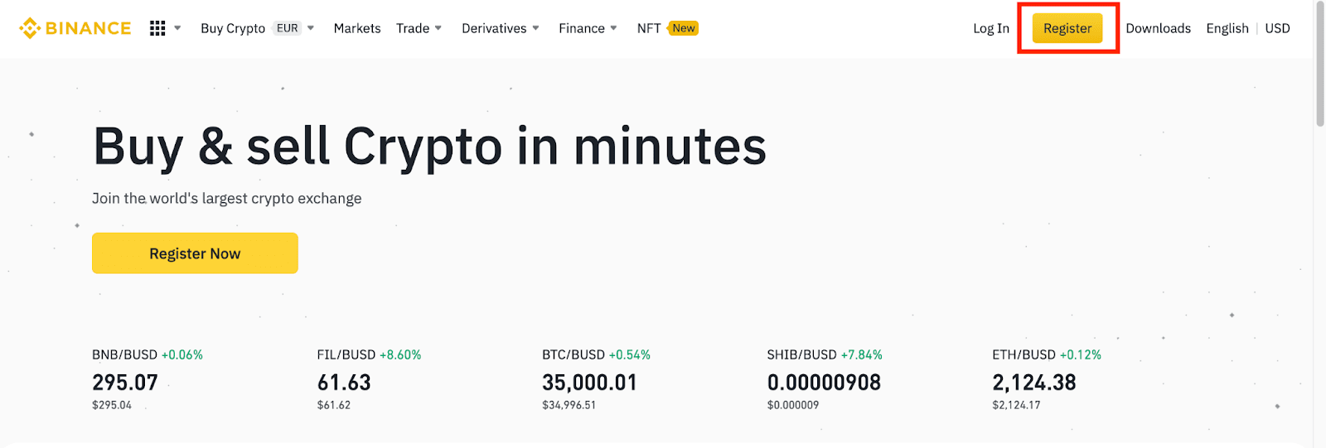Screen dimensions: 1326x448
Task: Click the Log In link
Action: pos(990,28)
